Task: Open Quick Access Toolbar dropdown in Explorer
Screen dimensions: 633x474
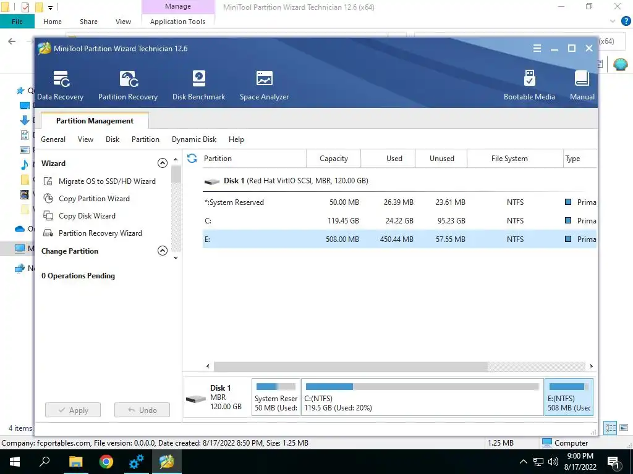Action: 51,7
